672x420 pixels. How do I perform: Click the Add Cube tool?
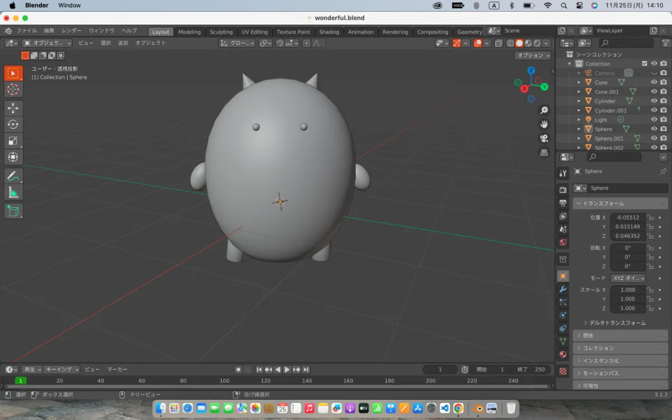click(x=13, y=211)
